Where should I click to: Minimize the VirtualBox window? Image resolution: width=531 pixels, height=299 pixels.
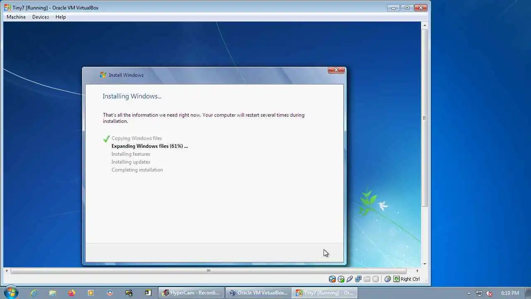[x=393, y=7]
